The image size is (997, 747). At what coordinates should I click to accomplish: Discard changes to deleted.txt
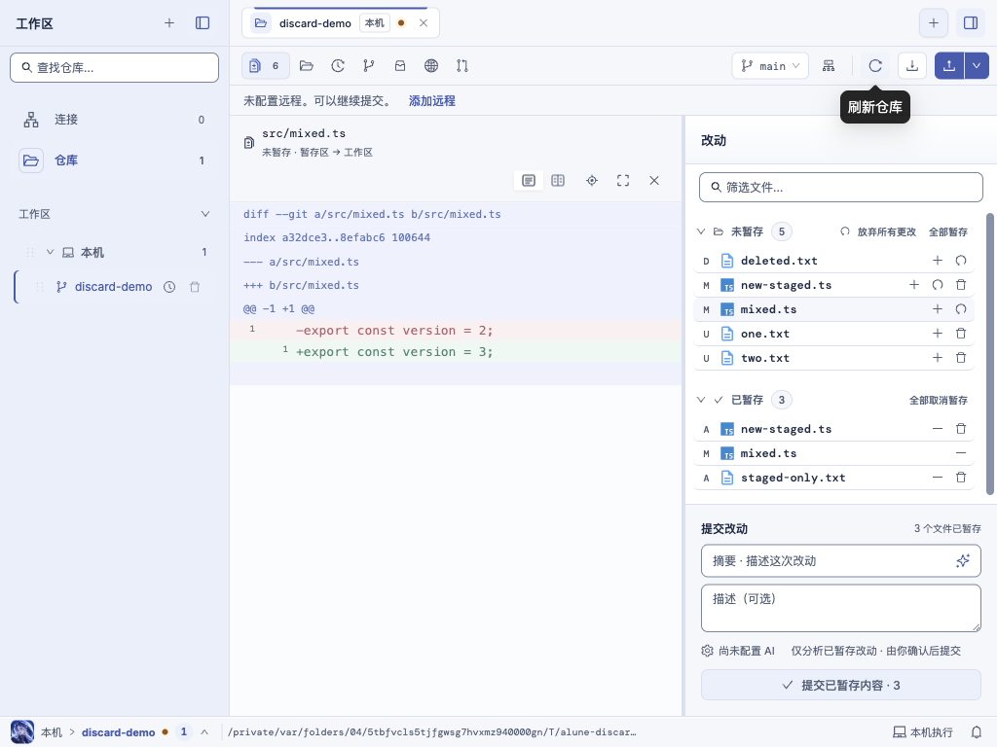point(961,261)
